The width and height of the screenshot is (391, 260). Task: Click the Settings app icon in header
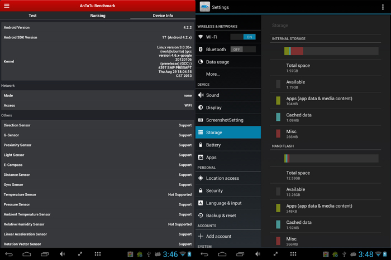[205, 7]
